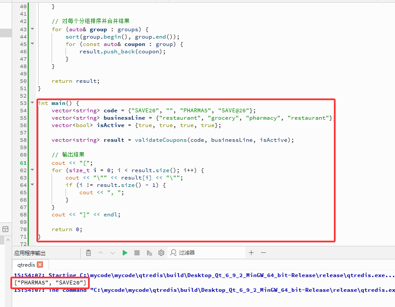Click the "SAVE@20" string literal
The height and width of the screenshot is (307, 395).
point(234,111)
